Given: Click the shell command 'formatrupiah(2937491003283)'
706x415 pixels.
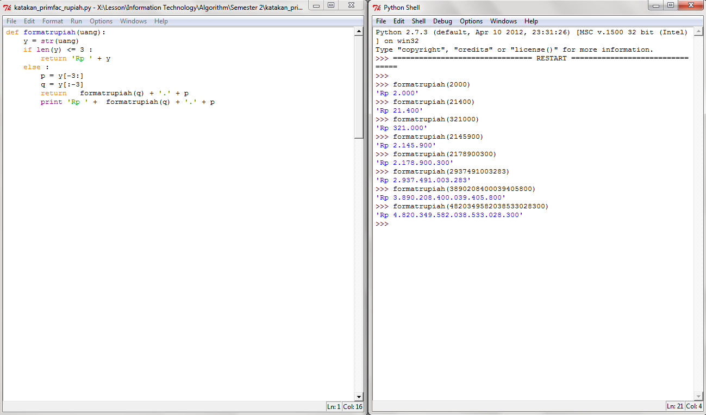Looking at the screenshot, I should 451,171.
